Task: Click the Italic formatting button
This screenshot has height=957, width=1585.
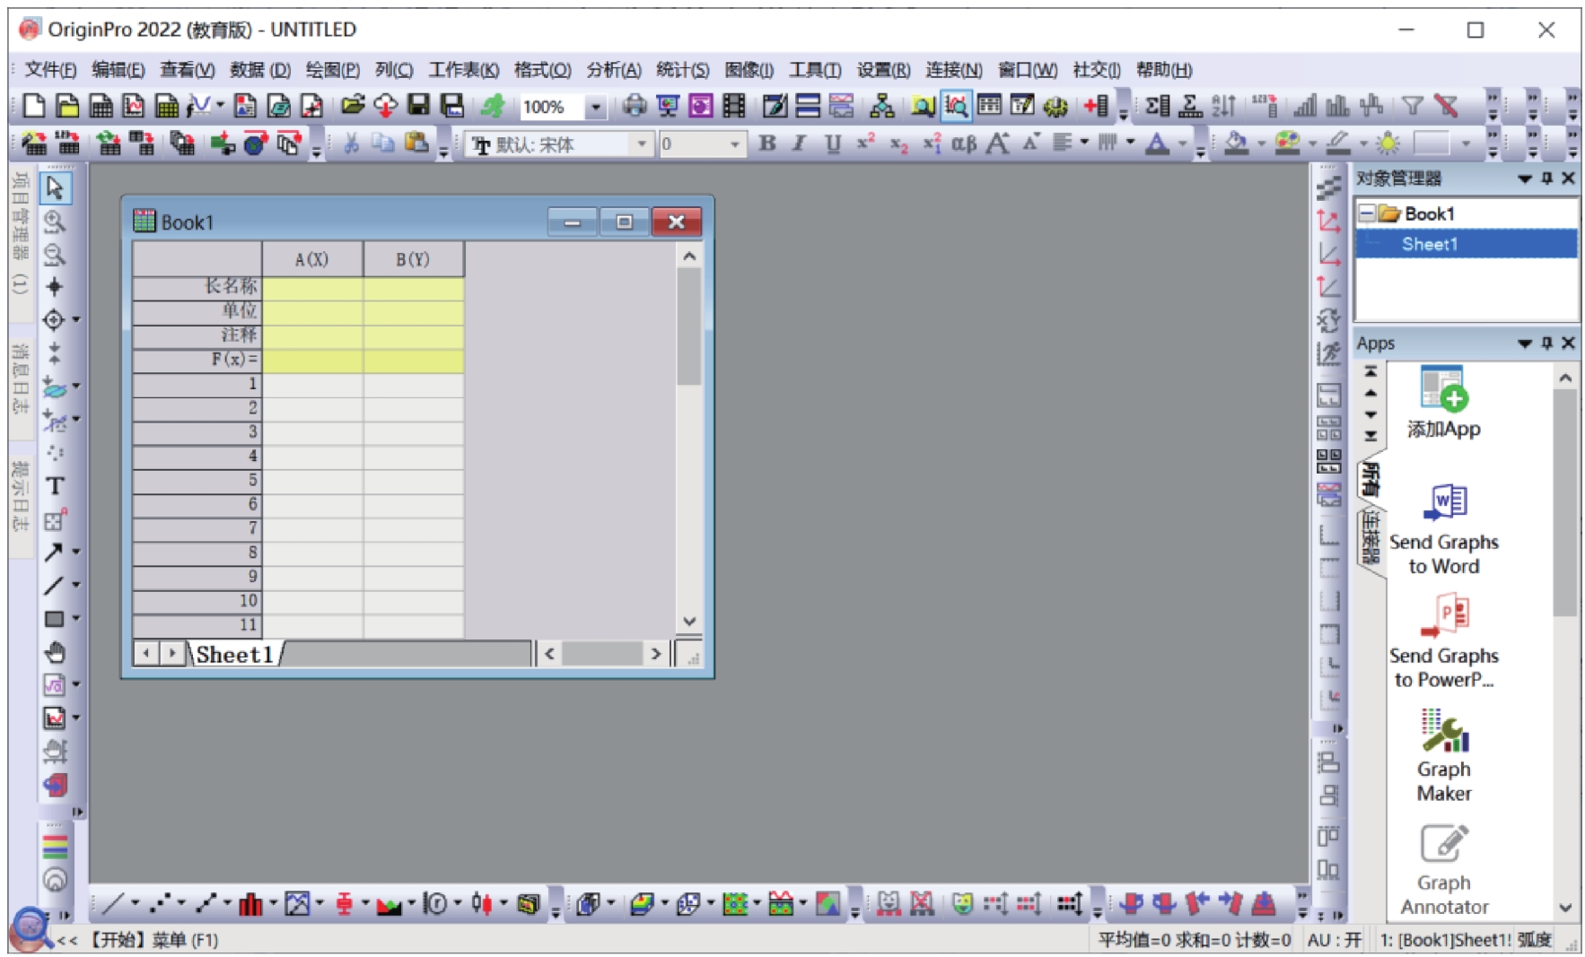Action: coord(800,144)
